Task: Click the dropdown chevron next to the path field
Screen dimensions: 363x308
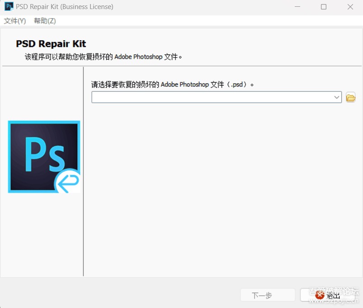Action: pyautogui.click(x=336, y=97)
